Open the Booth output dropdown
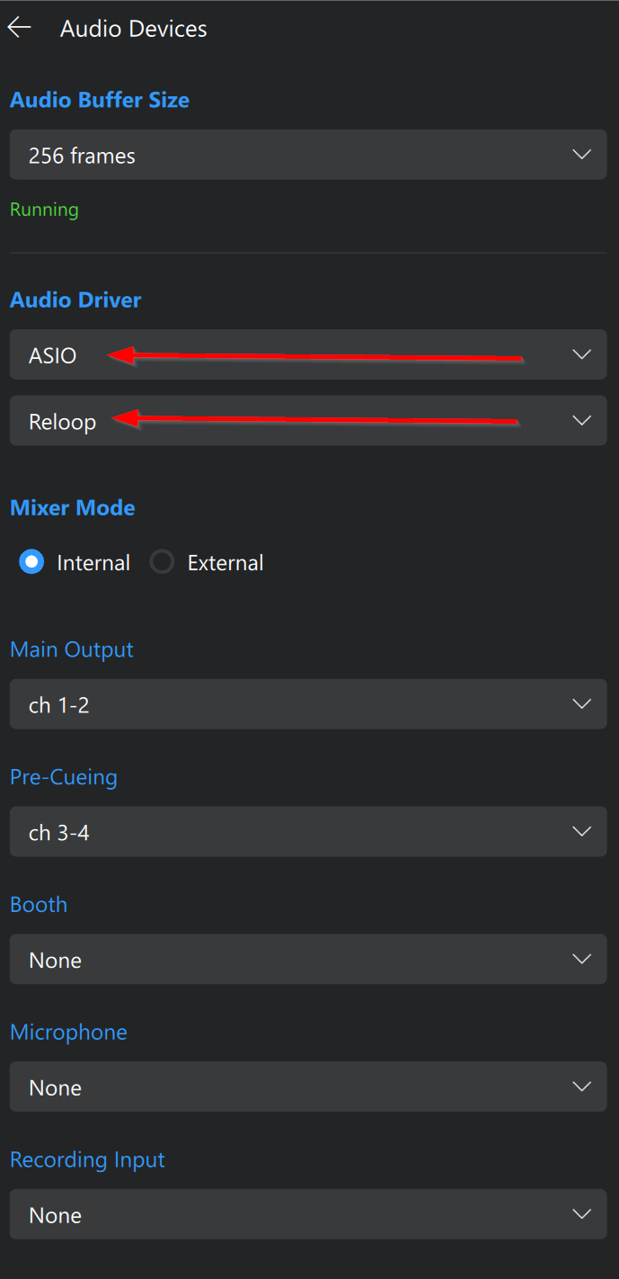The height and width of the screenshot is (1279, 619). point(307,959)
